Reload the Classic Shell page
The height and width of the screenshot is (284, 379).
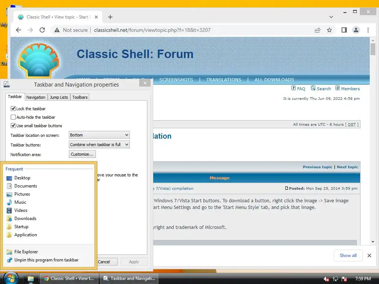click(42, 30)
